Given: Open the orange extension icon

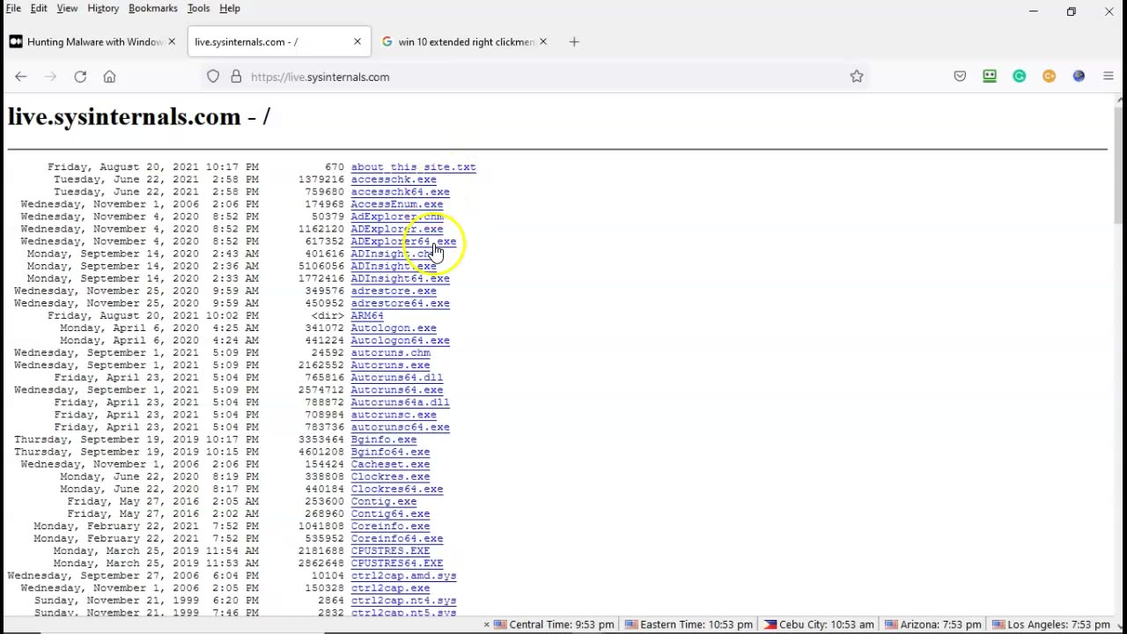Looking at the screenshot, I should (x=1049, y=77).
